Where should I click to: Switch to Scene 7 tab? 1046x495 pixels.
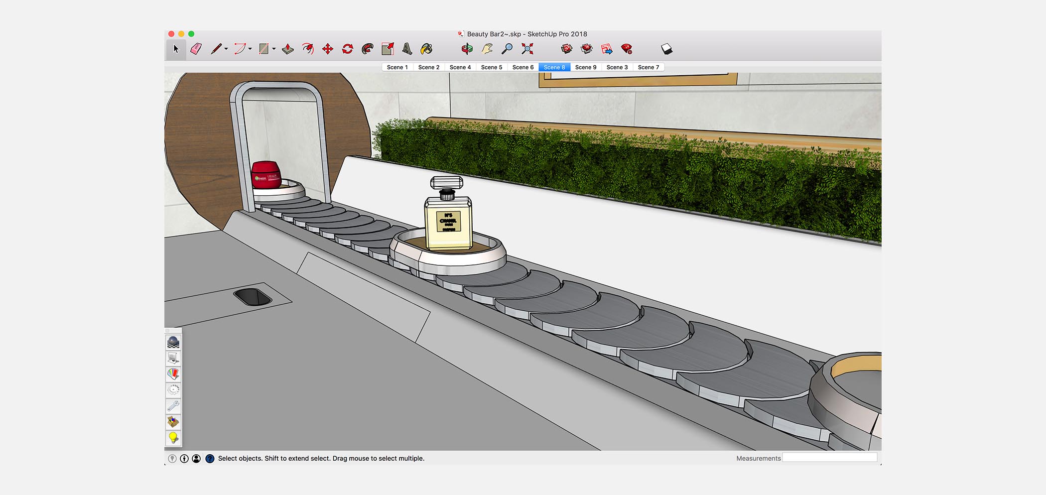(649, 67)
